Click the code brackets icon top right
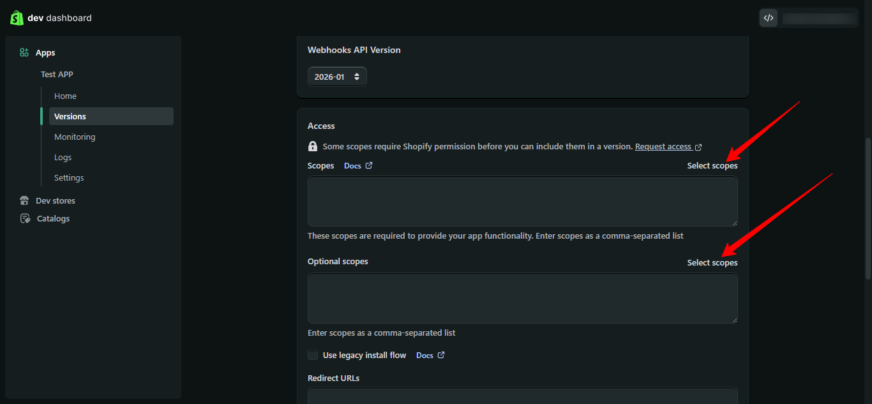 pyautogui.click(x=769, y=18)
